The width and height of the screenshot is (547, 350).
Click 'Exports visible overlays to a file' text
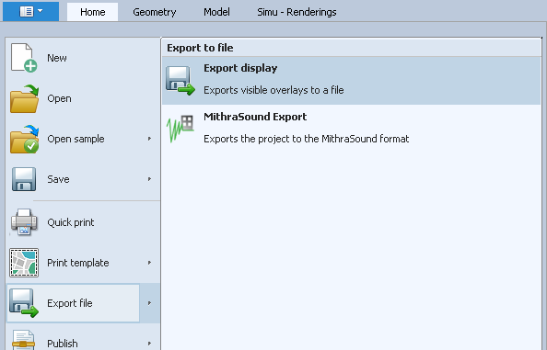[273, 90]
